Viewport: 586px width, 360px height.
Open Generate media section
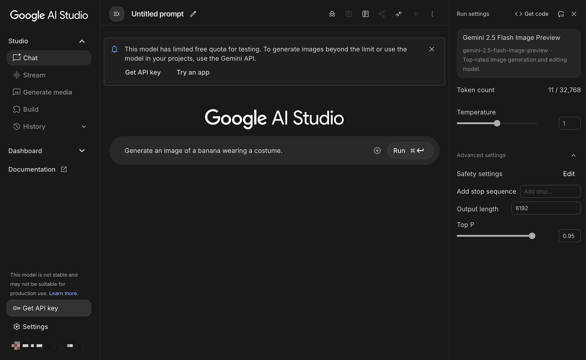tap(49, 92)
